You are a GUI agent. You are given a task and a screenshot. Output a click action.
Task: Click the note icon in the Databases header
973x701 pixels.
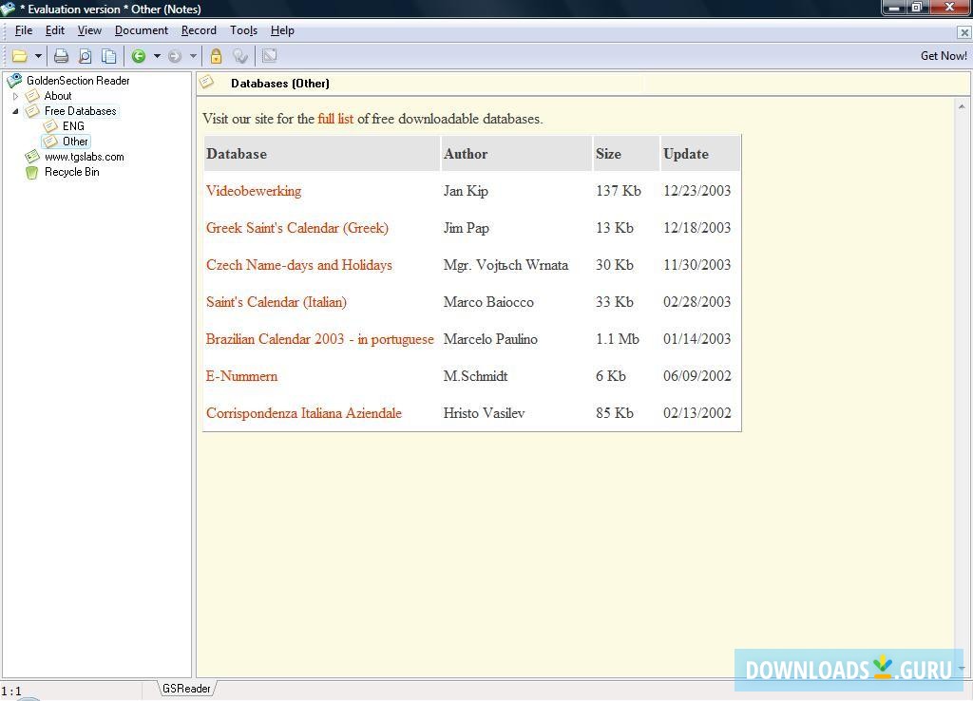tap(206, 82)
